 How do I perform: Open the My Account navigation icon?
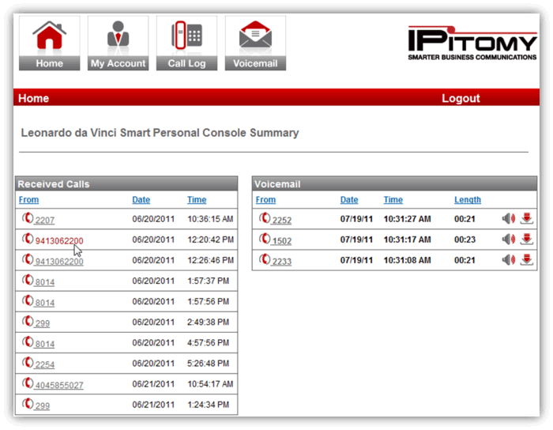[x=118, y=43]
